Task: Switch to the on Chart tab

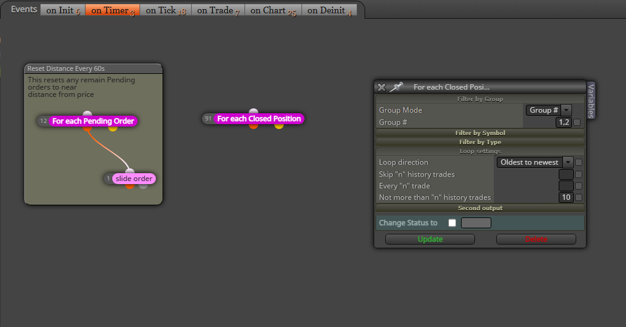Action: coord(273,10)
